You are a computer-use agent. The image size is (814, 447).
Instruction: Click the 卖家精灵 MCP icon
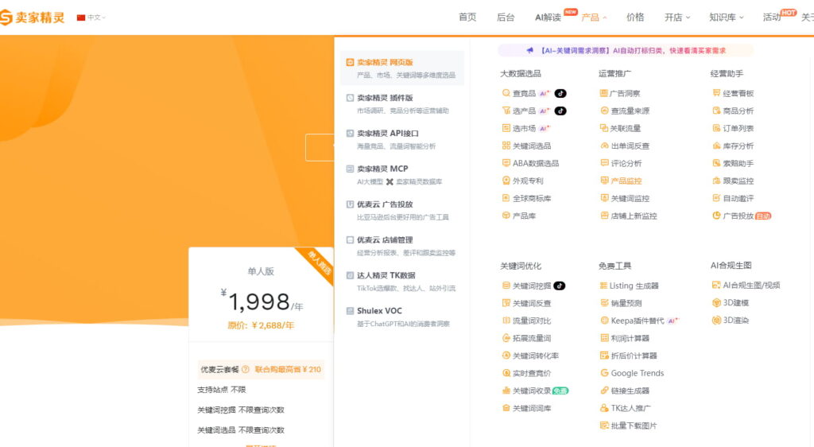point(350,169)
